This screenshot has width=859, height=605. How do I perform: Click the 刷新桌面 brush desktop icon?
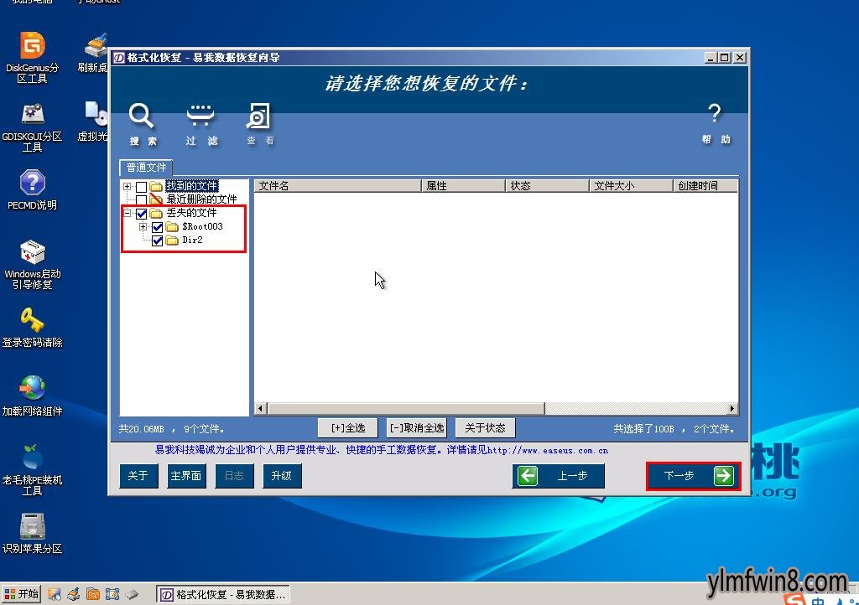(93, 53)
